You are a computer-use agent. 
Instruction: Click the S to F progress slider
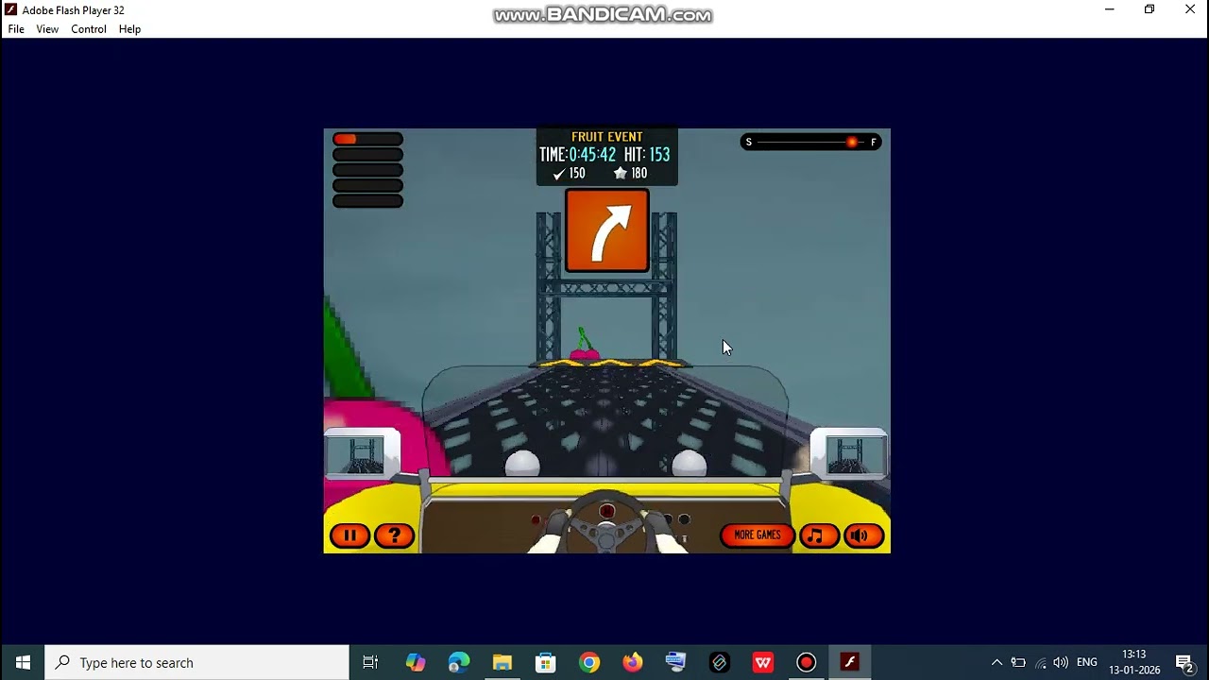[x=810, y=142]
